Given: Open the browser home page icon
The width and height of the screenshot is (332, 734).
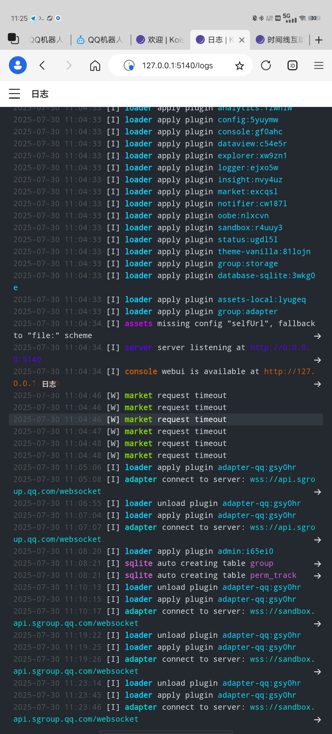Looking at the screenshot, I should click(x=95, y=65).
